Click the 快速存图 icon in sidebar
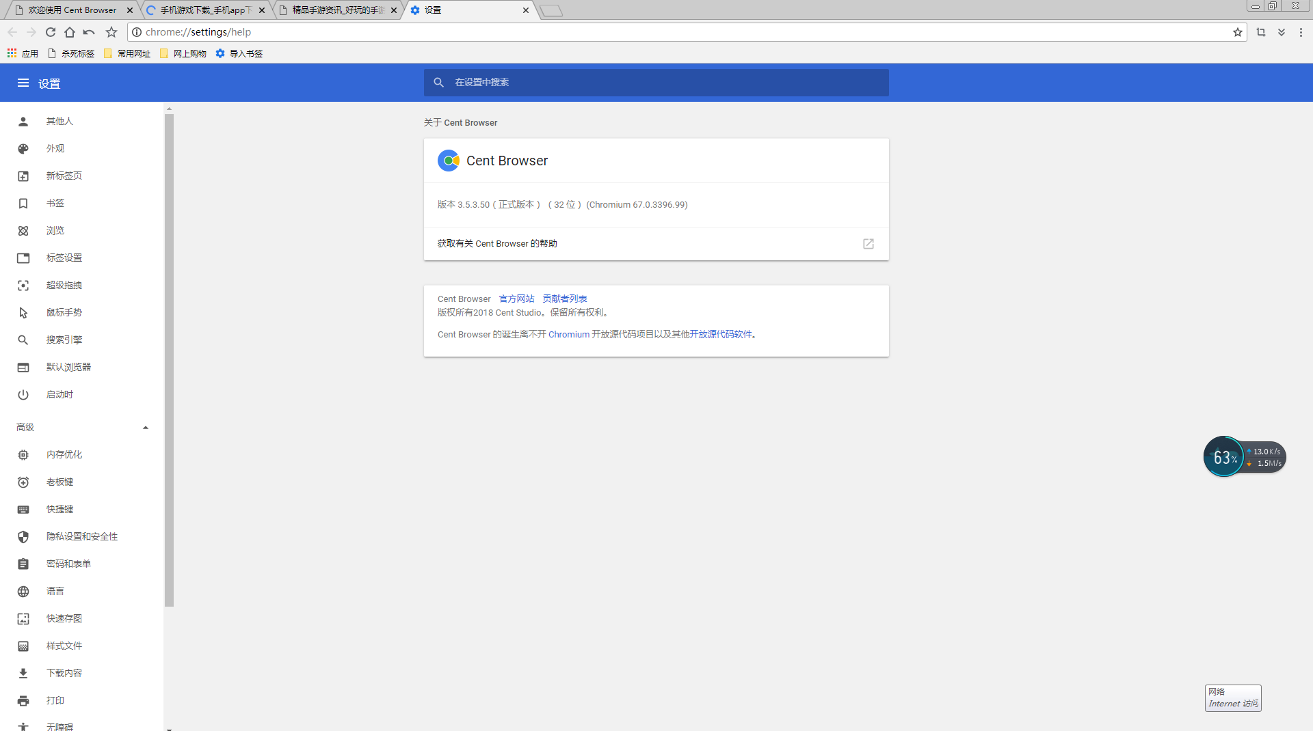The image size is (1313, 731). [x=23, y=618]
